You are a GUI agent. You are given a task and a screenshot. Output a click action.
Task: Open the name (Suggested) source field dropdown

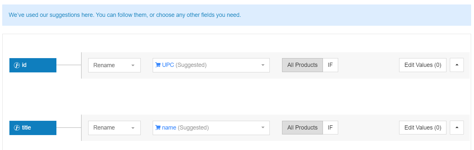[x=211, y=128]
